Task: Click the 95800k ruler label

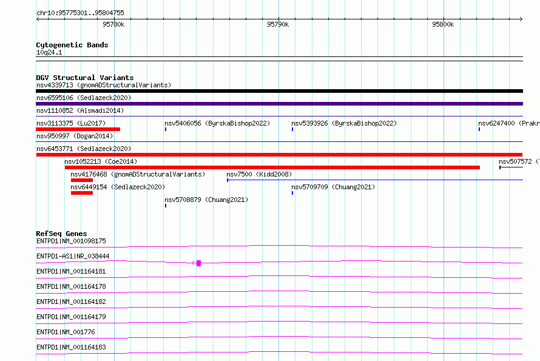Action: [443, 24]
